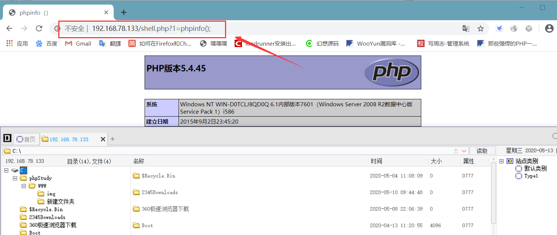Close the 192.168.78.133 tab
This screenshot has height=235, width=557.
click(x=103, y=139)
